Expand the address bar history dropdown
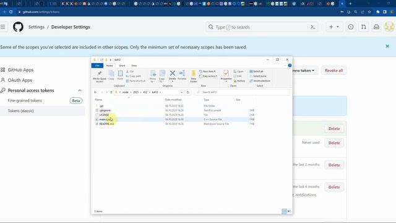Image resolution: width=396 pixels, height=223 pixels. 181,92
